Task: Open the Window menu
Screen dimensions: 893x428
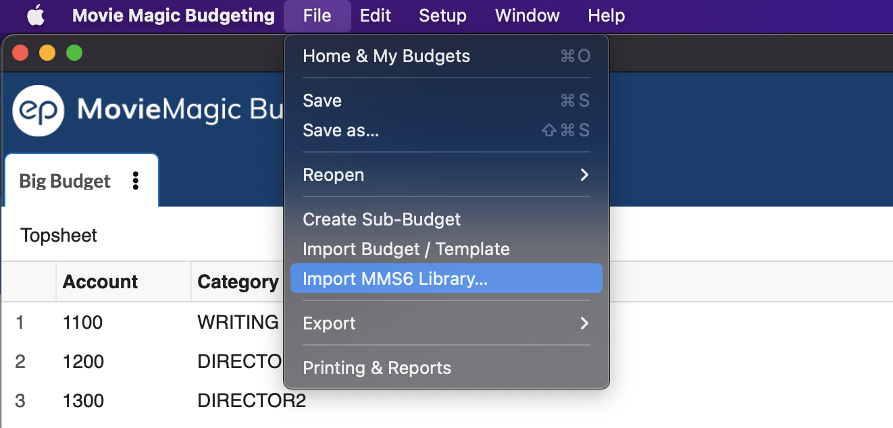Action: tap(528, 16)
